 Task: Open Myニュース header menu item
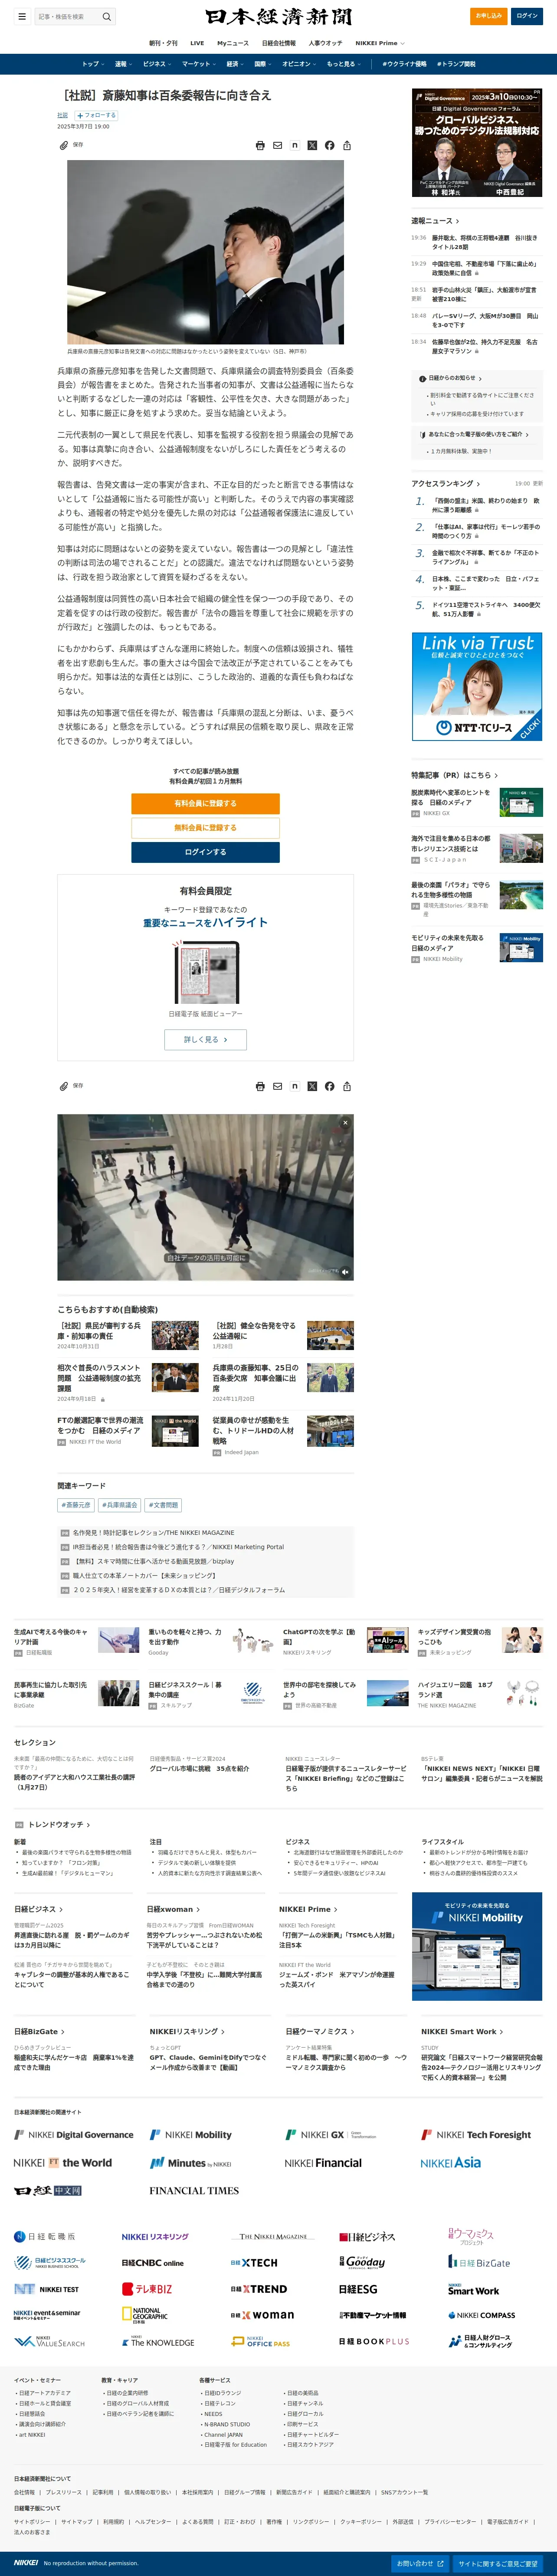[233, 43]
